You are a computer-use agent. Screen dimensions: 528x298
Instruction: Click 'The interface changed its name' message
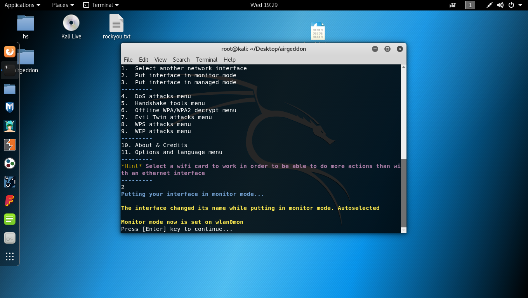click(x=250, y=208)
